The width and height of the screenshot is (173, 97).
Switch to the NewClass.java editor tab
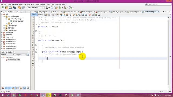pyautogui.click(x=102, y=12)
